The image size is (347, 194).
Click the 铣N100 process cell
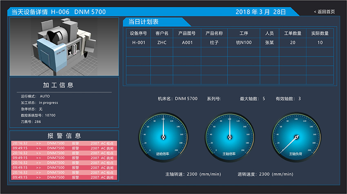244,43
